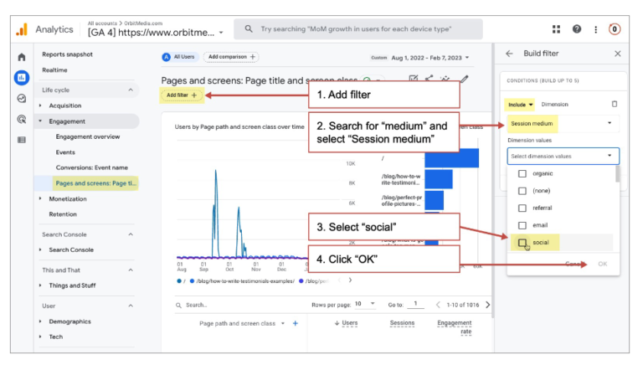Viewport: 643px width, 370px height.
Task: Expand the Monetization tree item
Action: pos(40,198)
